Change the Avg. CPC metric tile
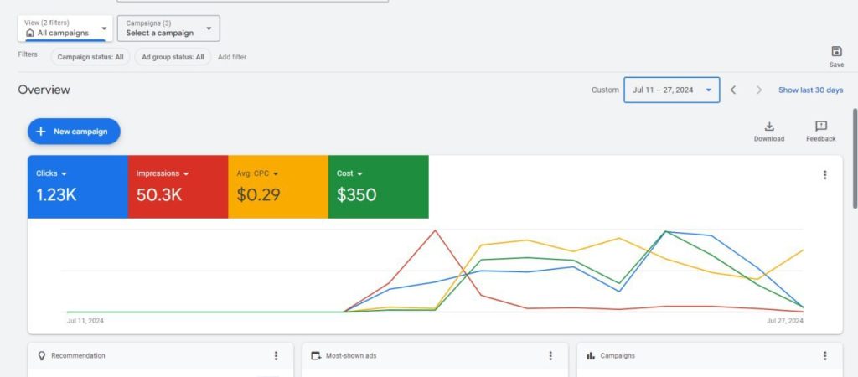The height and width of the screenshot is (377, 858). 277,187
